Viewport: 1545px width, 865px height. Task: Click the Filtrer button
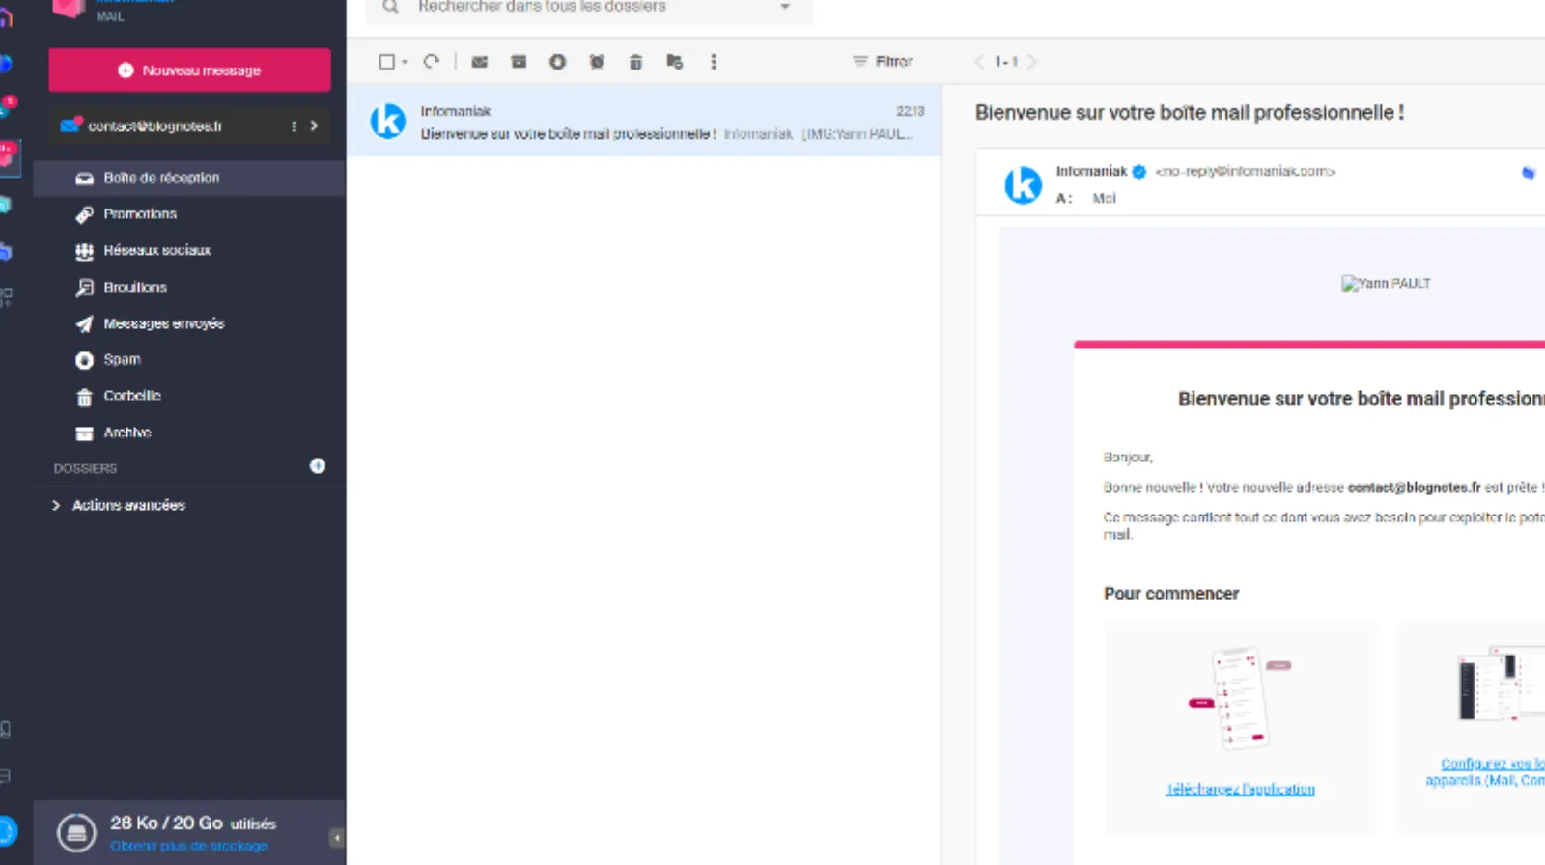tap(883, 62)
